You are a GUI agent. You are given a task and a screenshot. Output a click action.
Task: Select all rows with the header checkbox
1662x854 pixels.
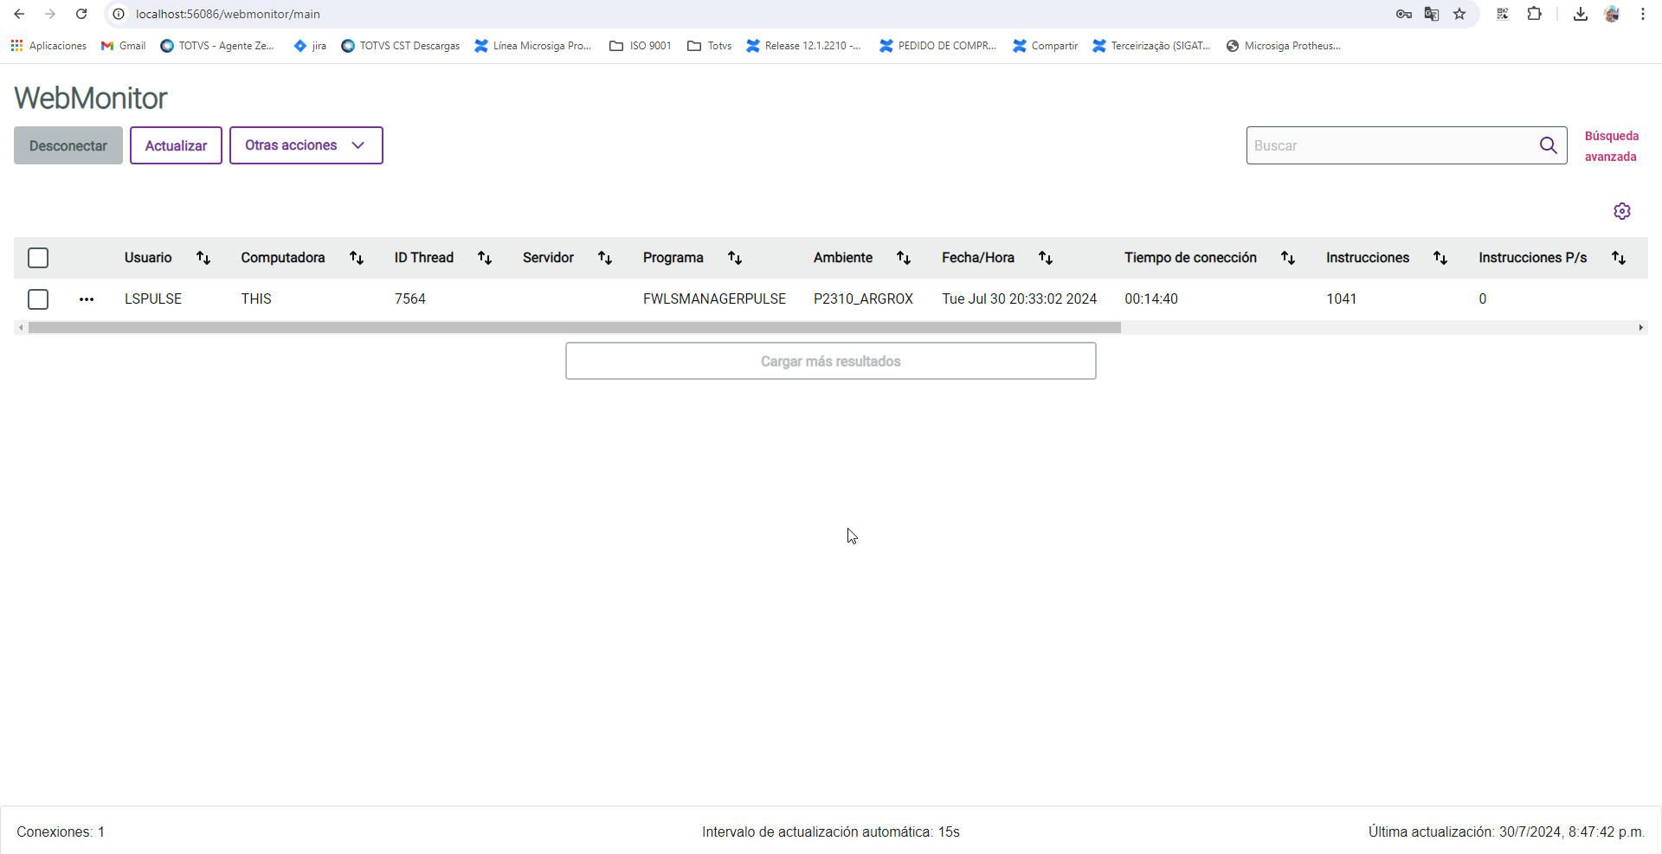tap(38, 258)
